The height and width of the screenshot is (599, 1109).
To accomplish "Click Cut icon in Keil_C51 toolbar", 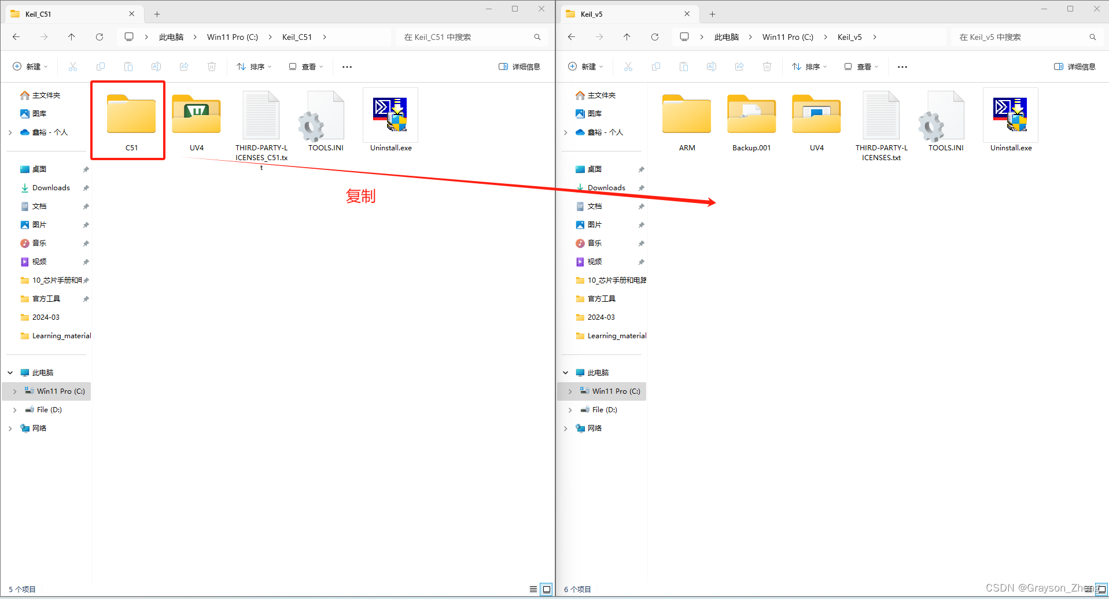I will [x=73, y=66].
